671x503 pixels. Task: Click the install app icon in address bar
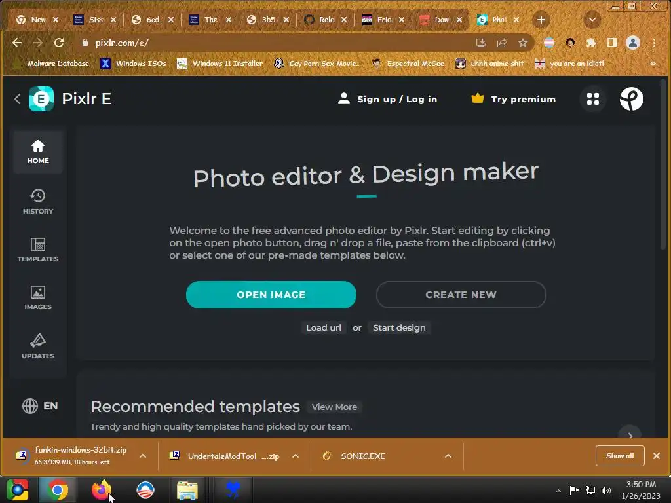coord(480,43)
